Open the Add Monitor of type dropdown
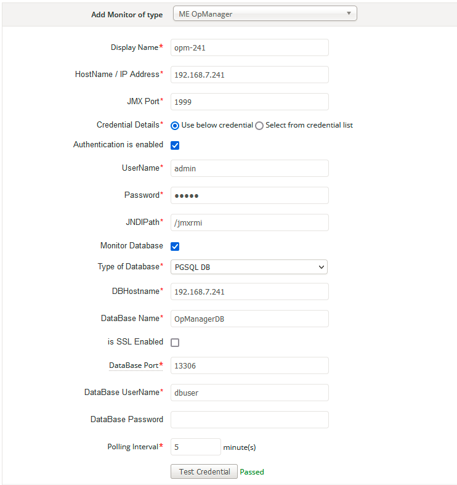The height and width of the screenshot is (485, 457). click(x=265, y=14)
